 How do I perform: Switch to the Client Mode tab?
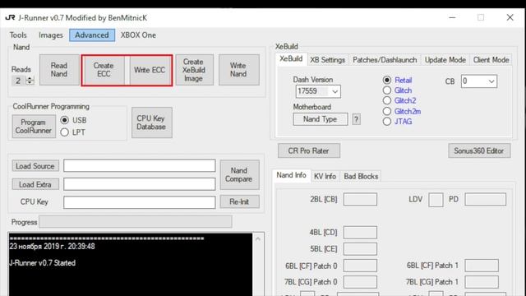tap(491, 60)
